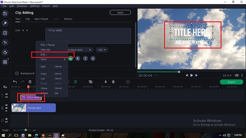
Task: Toggle audio track link icon
Action: (x=6, y=122)
